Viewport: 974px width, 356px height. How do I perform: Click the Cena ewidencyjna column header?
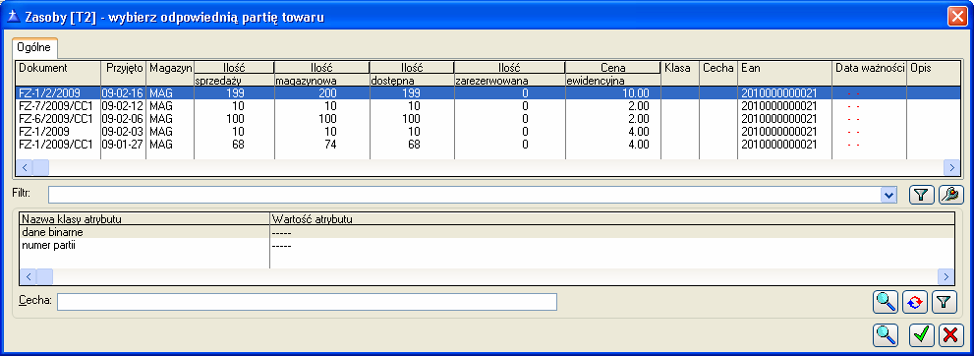click(x=612, y=74)
